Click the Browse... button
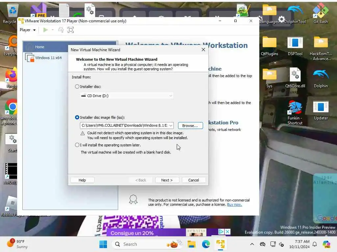 (x=190, y=126)
